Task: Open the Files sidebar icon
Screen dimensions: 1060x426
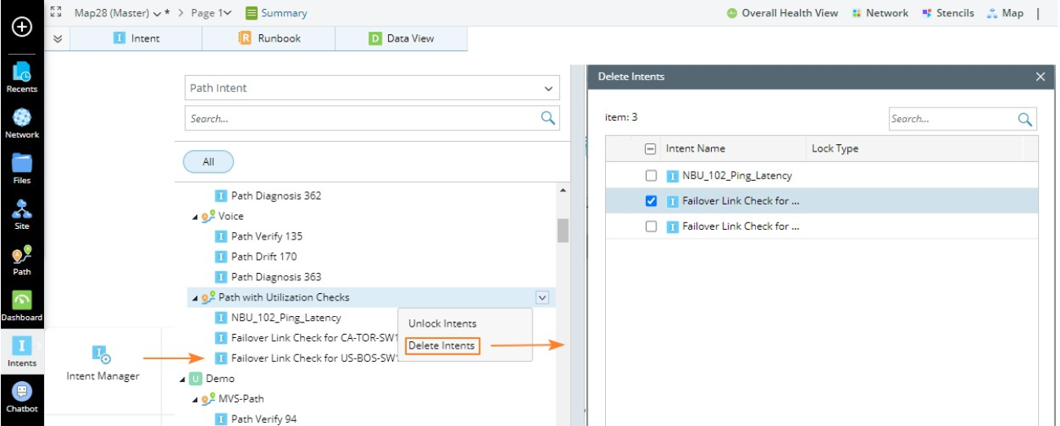Action: [x=22, y=167]
